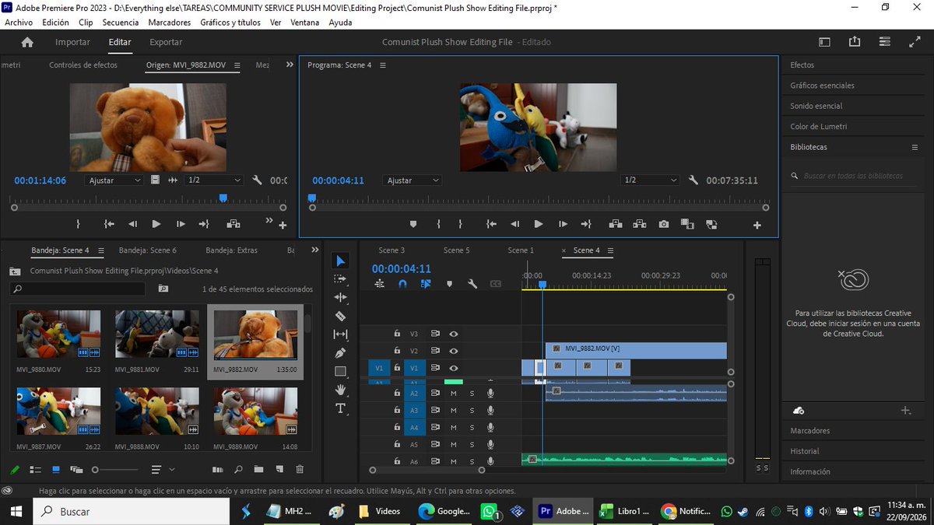
Task: Select the Ripple Edit tool
Action: (340, 297)
